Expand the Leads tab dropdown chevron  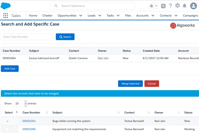(x=100, y=15)
